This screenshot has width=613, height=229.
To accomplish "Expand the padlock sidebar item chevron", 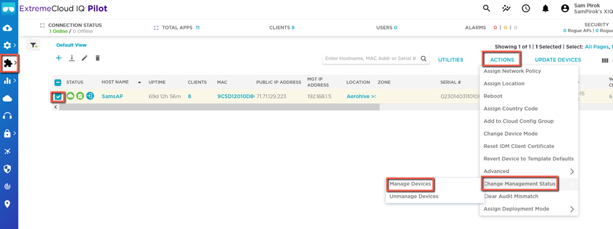I will (15, 134).
